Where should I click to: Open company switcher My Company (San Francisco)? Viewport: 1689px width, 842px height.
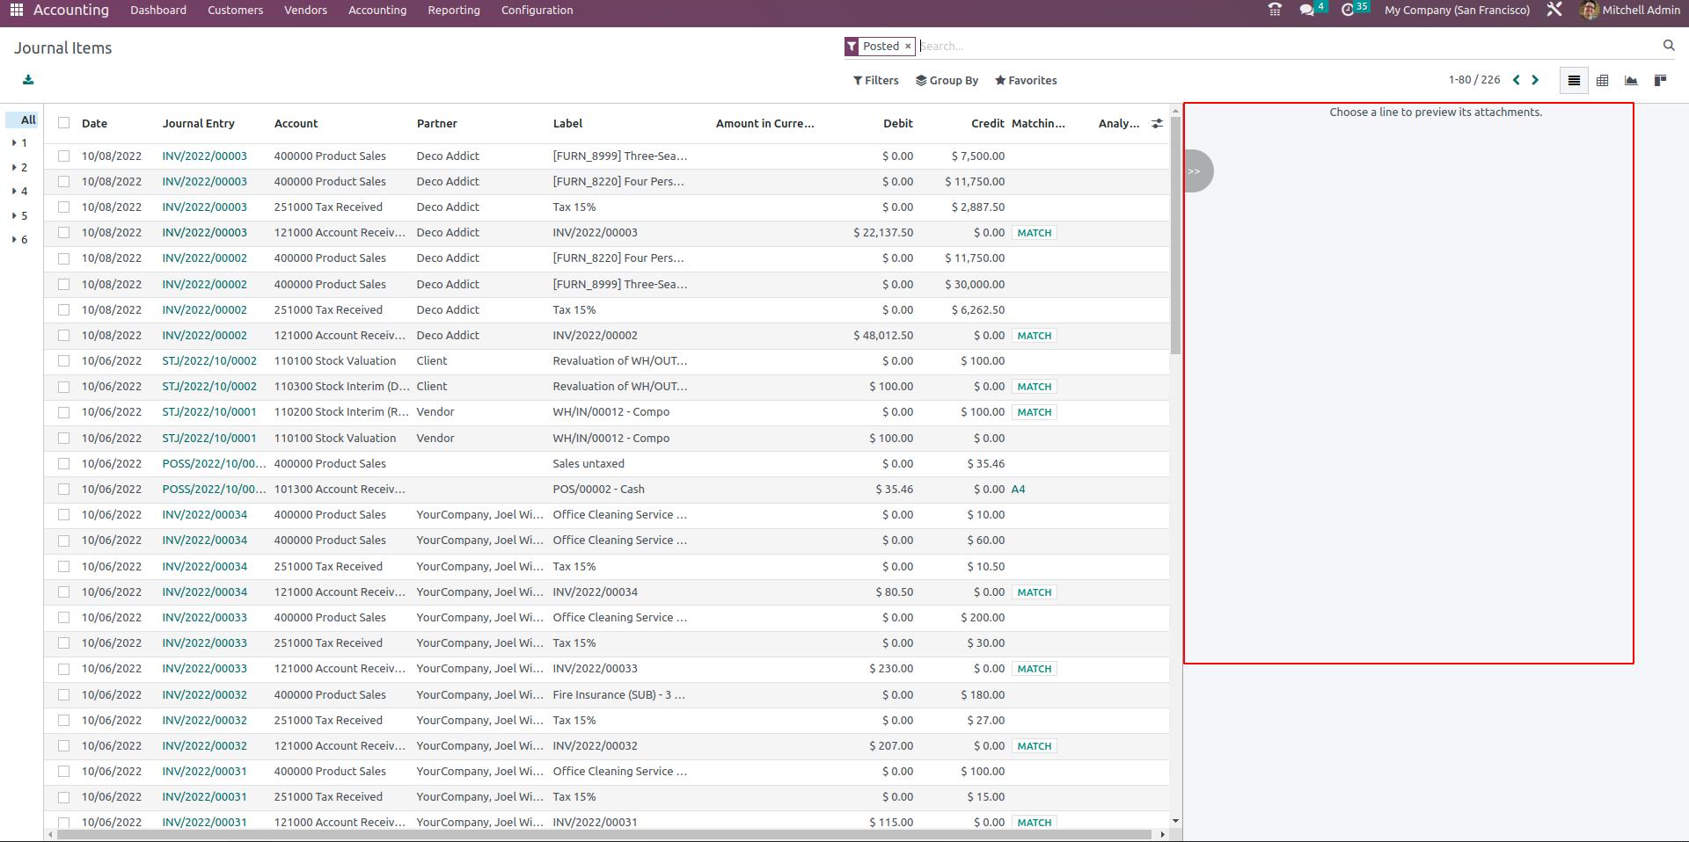click(x=1457, y=11)
